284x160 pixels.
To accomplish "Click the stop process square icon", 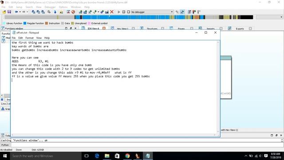I will pyautogui.click(x=128, y=12).
